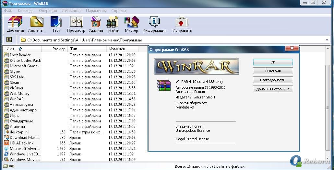334x170 pixels.
Task: Sort list by Тип column header
Action: pyautogui.click(x=87, y=49)
